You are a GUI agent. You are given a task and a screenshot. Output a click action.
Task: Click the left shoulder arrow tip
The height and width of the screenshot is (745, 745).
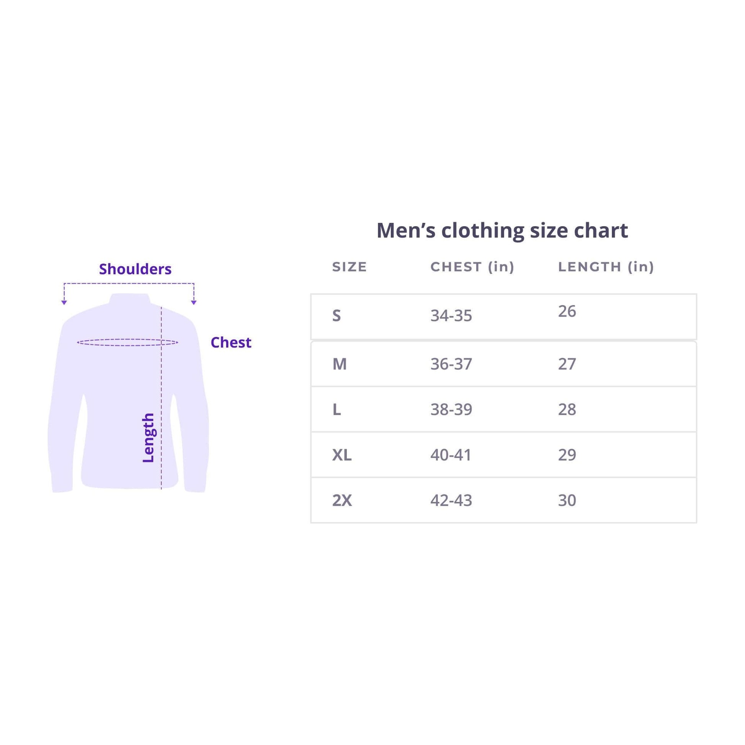point(64,303)
